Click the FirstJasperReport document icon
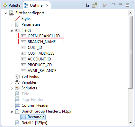This screenshot has height=127, width=135. (11, 13)
